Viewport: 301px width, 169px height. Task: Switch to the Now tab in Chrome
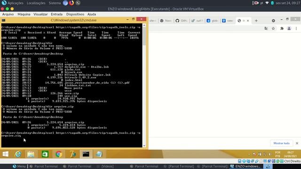[x=166, y=21]
